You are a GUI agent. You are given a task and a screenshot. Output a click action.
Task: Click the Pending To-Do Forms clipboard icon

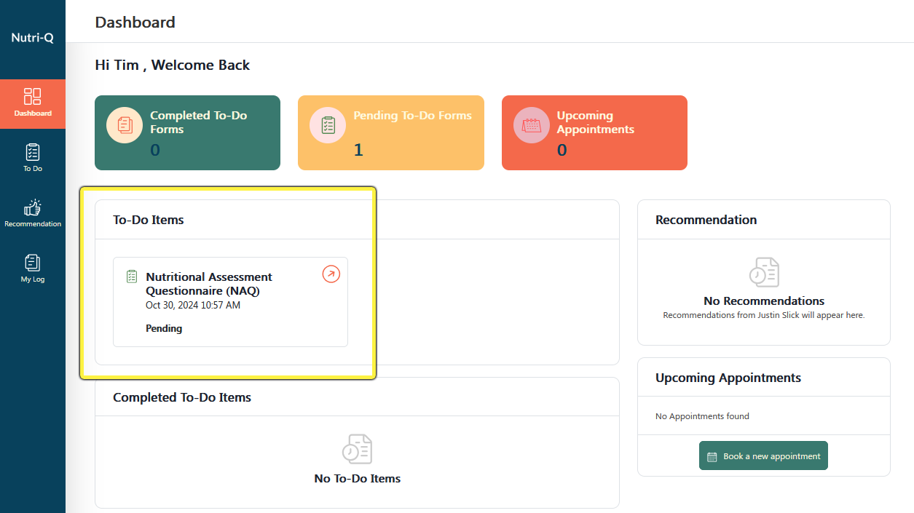pos(328,125)
